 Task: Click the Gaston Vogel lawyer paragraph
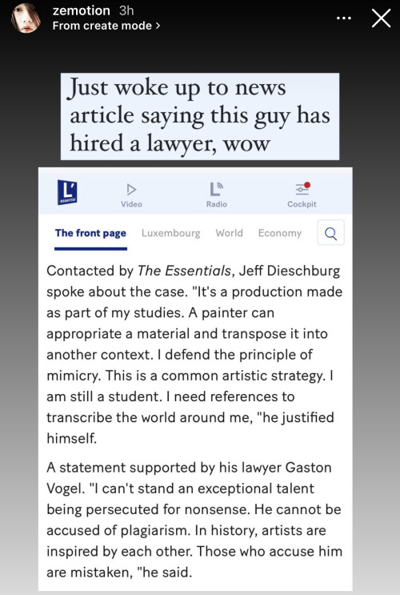194,520
